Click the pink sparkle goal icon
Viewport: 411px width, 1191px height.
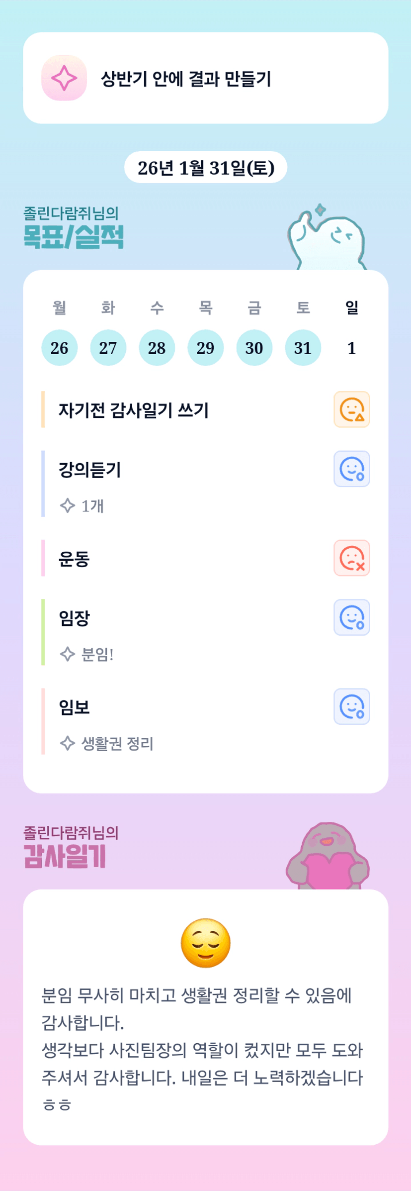(x=64, y=78)
